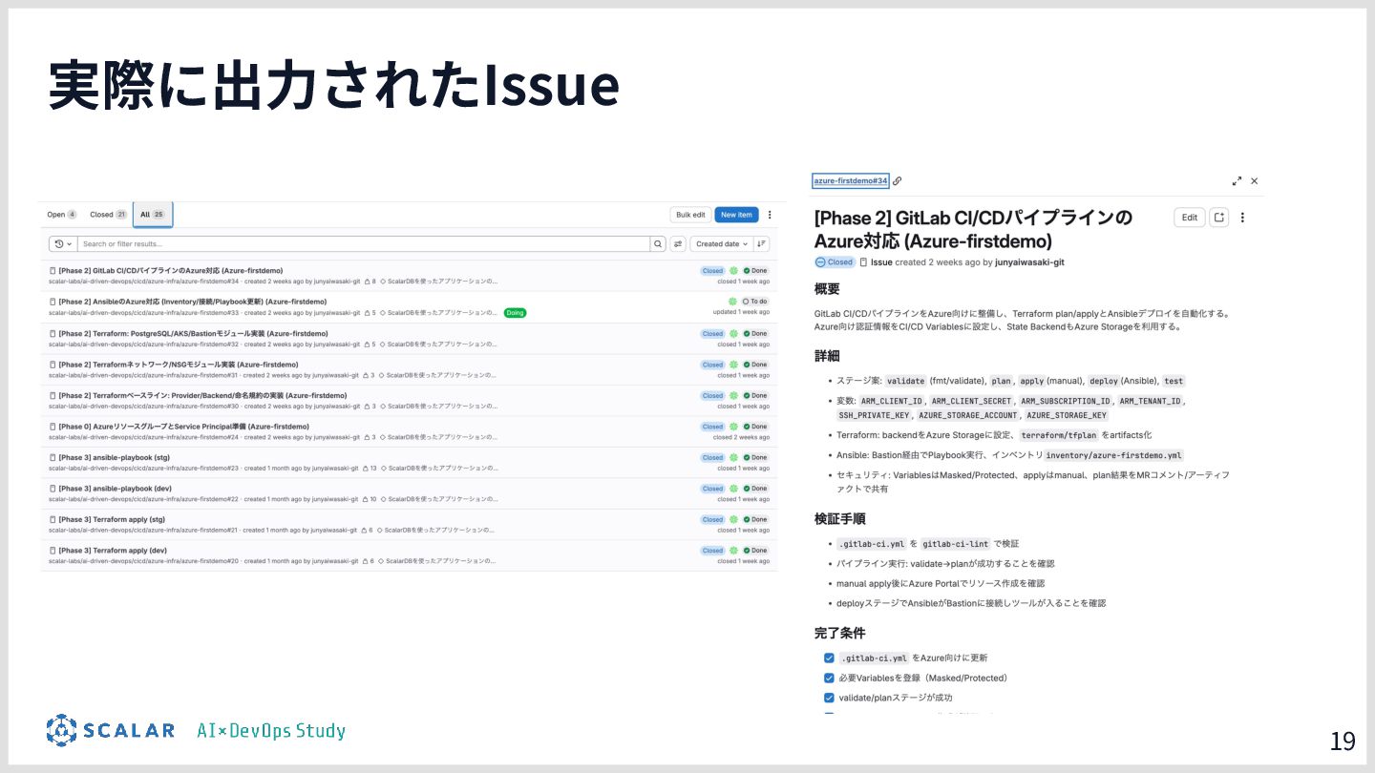Click the New item button
The height and width of the screenshot is (773, 1375).
pyautogui.click(x=736, y=215)
